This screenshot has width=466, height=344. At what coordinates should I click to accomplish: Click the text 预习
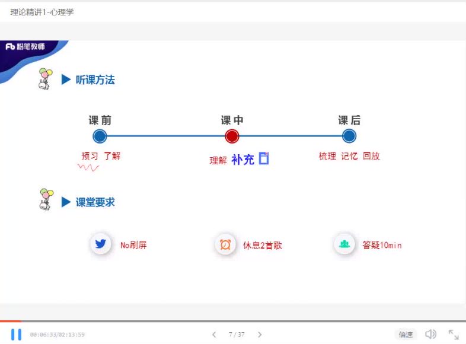[90, 156]
